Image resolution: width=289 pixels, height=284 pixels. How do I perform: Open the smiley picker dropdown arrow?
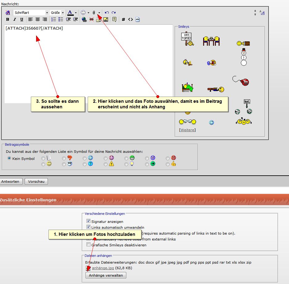pyautogui.click(x=88, y=13)
